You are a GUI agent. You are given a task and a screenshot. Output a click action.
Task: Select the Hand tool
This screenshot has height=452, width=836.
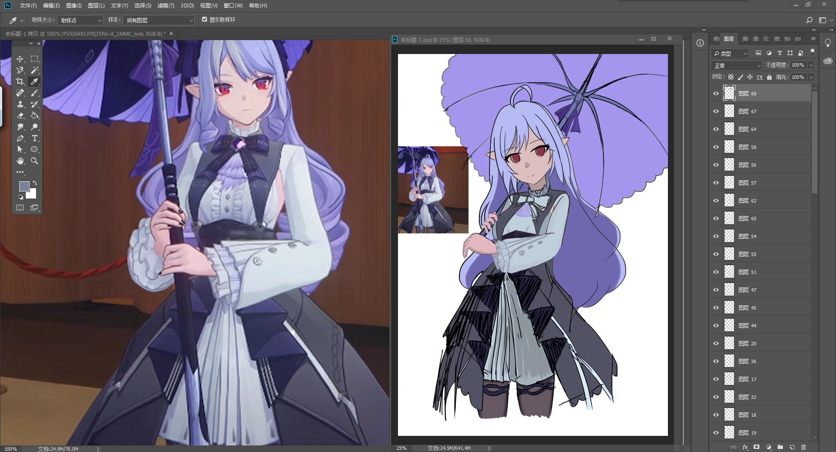20,161
